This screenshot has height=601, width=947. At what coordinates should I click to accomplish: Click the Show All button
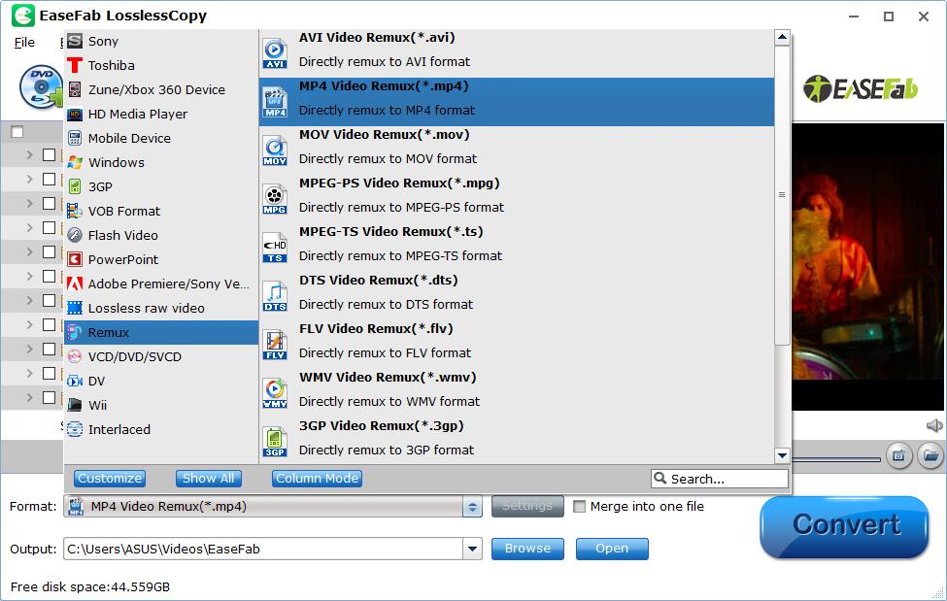coord(209,479)
